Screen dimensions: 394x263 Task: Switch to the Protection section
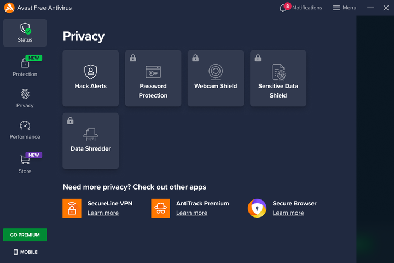point(25,67)
